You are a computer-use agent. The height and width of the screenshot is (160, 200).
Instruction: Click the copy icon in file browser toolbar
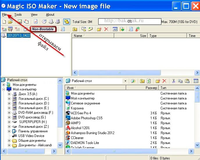pos(180,81)
